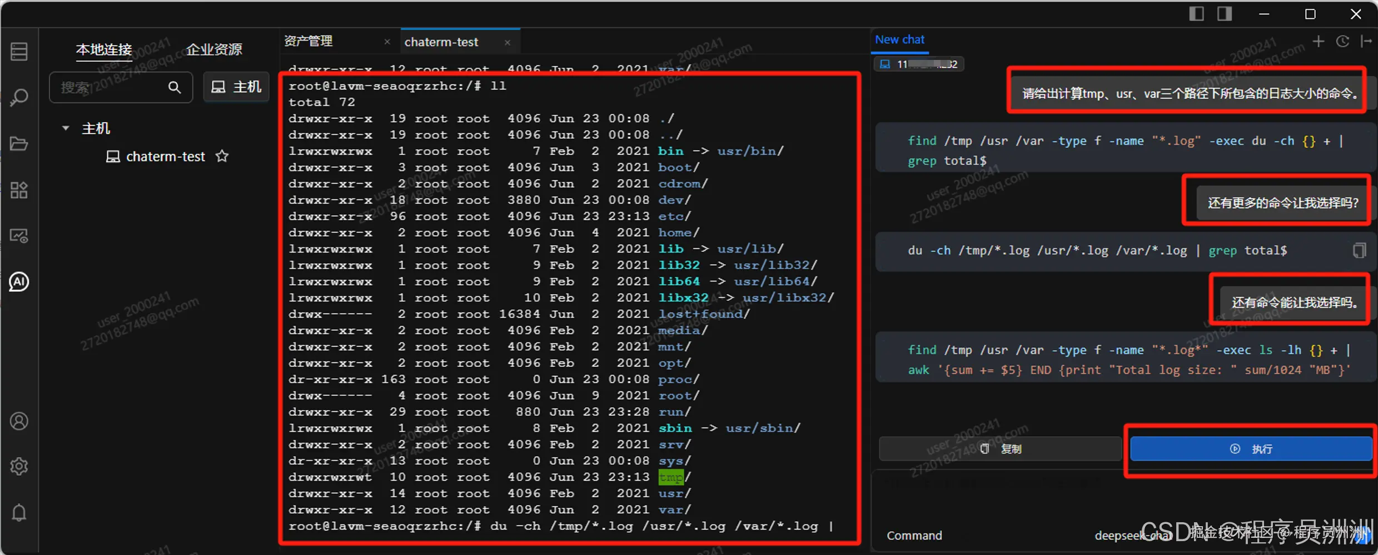1378x555 pixels.
Task: Click home/ in the terminal listing
Action: [x=679, y=233]
